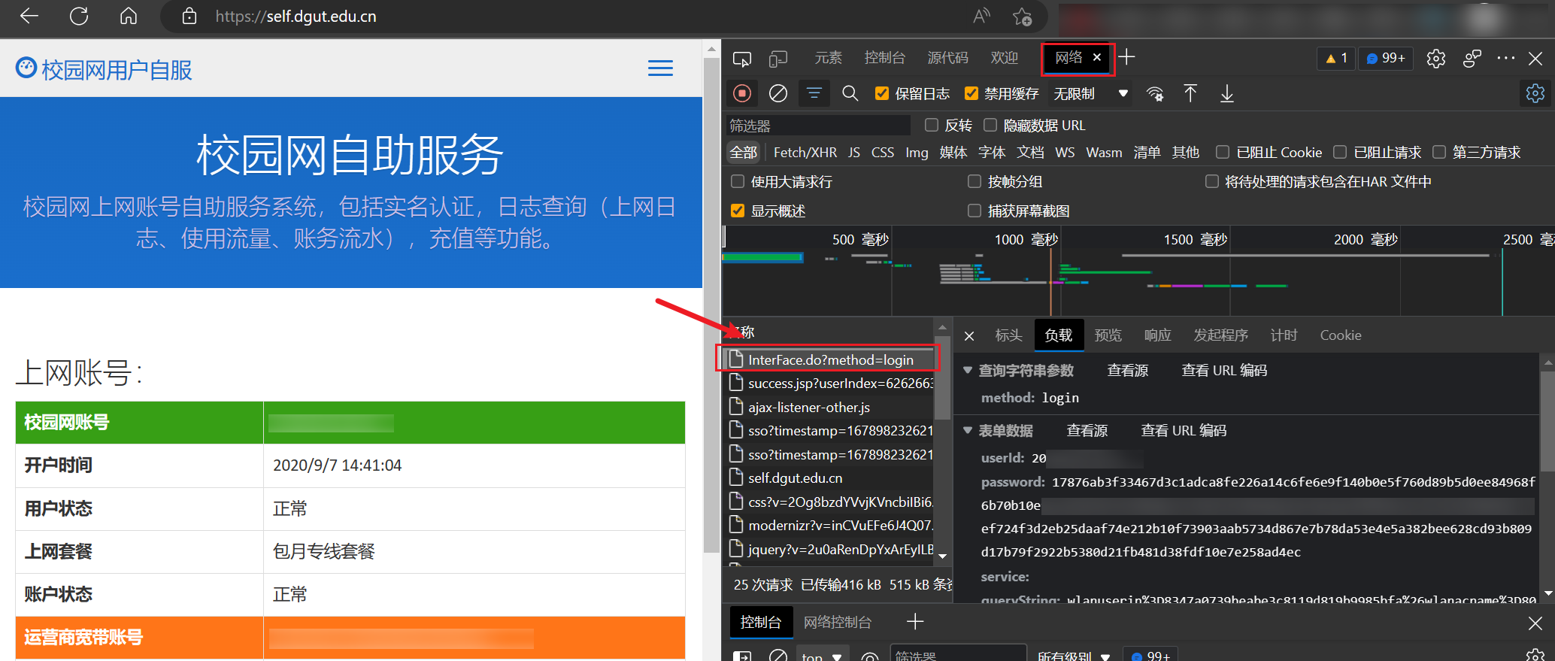Filter requests by Fetch/XHR type

pyautogui.click(x=805, y=153)
